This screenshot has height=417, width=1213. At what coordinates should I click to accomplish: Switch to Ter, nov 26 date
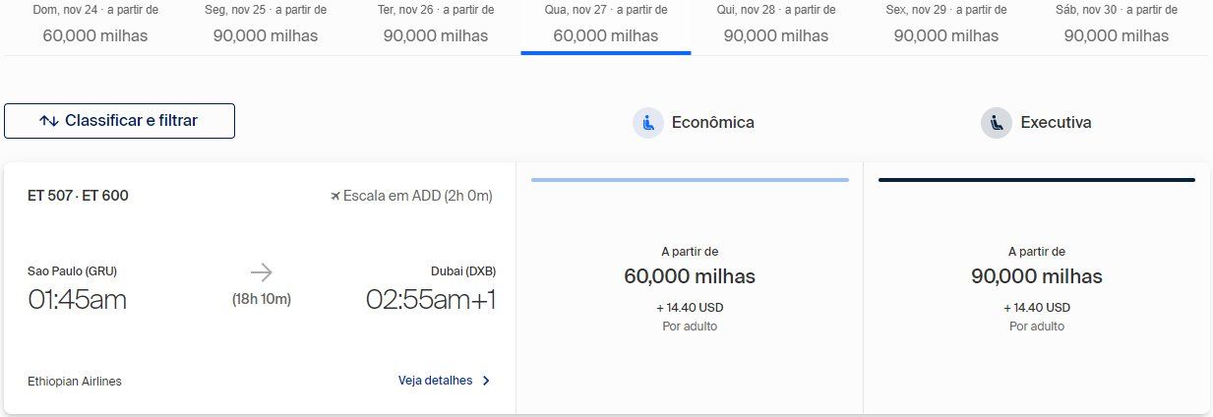point(436,25)
